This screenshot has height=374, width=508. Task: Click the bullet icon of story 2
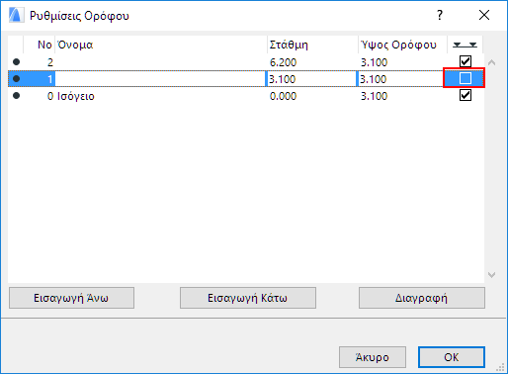[x=16, y=61]
